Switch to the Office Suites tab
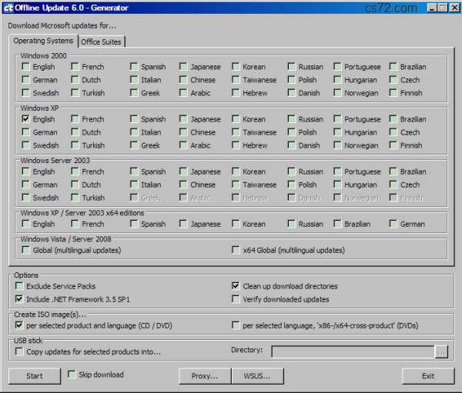 (x=101, y=42)
